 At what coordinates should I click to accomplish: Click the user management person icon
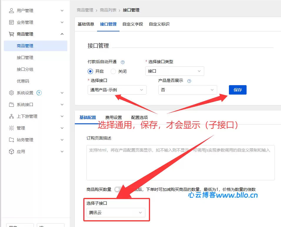tap(11, 11)
